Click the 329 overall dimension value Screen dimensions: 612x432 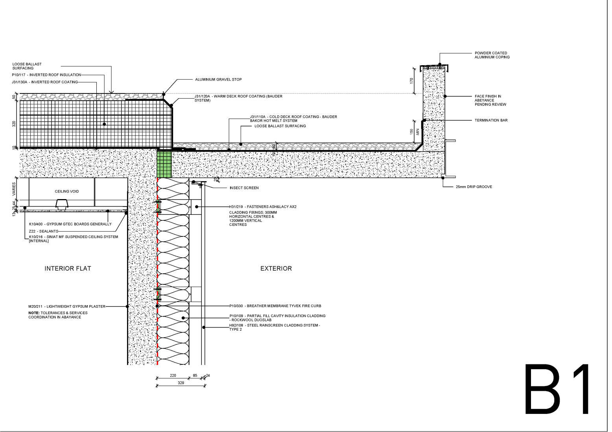181,383
